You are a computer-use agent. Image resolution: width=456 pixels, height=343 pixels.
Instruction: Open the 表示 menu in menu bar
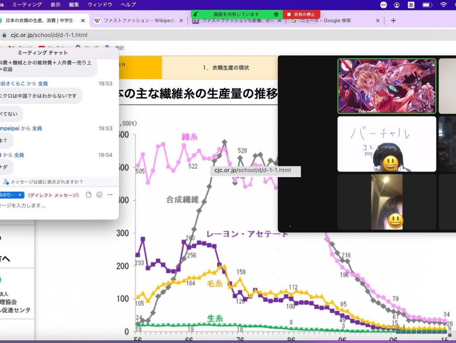click(x=55, y=4)
